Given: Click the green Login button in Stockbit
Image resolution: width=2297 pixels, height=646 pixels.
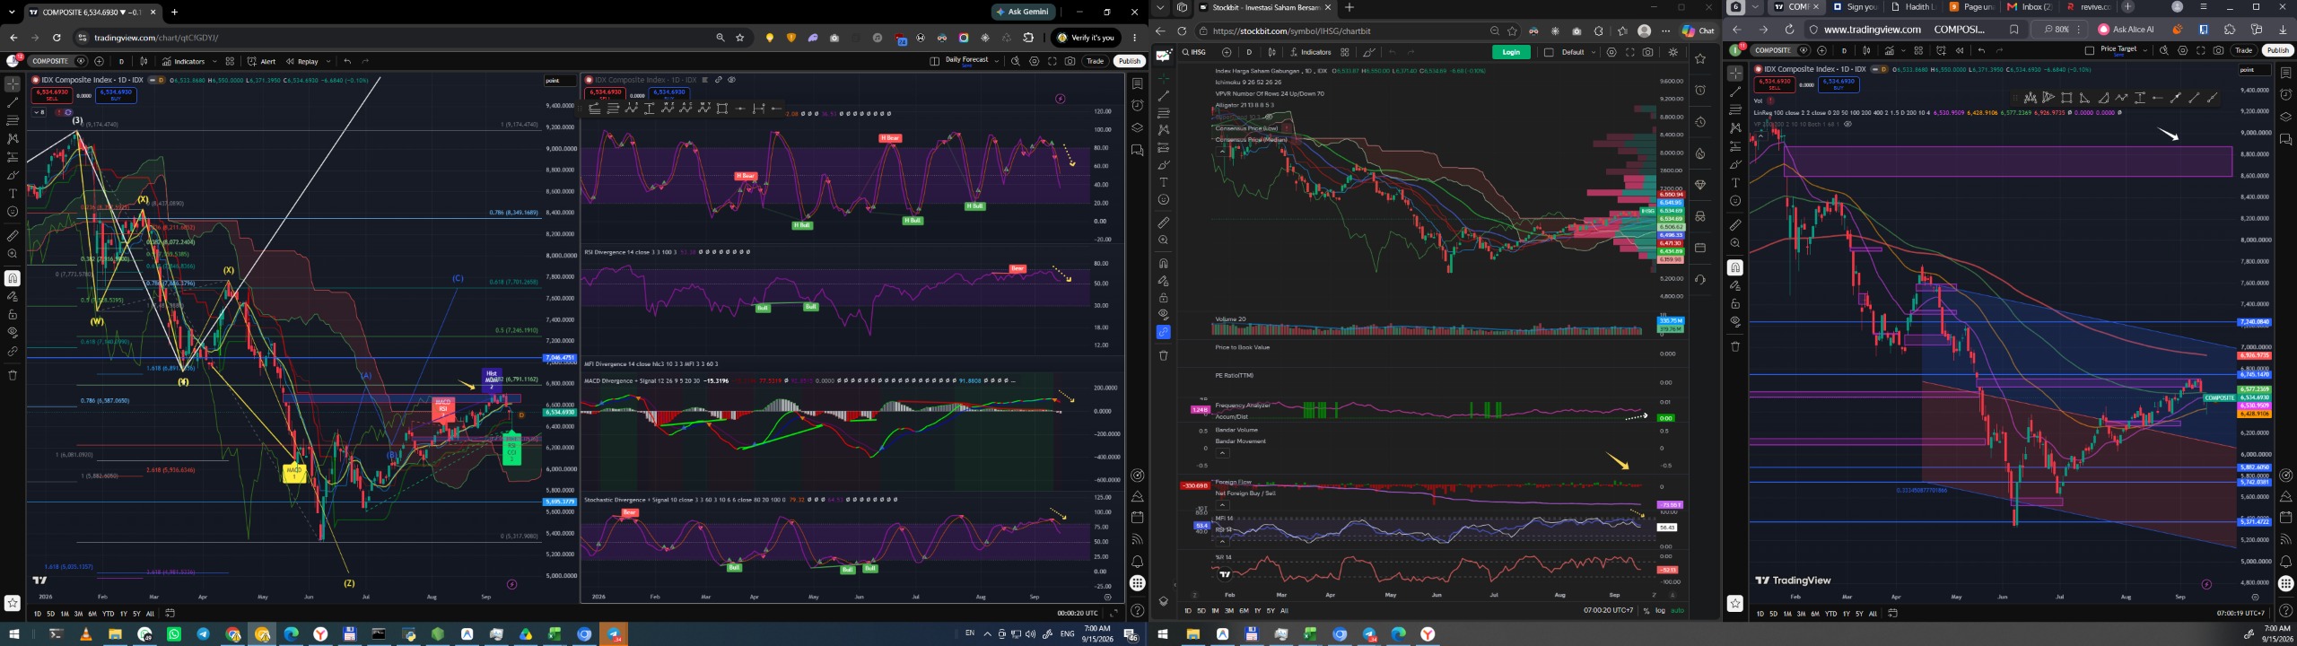Looking at the screenshot, I should [x=1511, y=52].
